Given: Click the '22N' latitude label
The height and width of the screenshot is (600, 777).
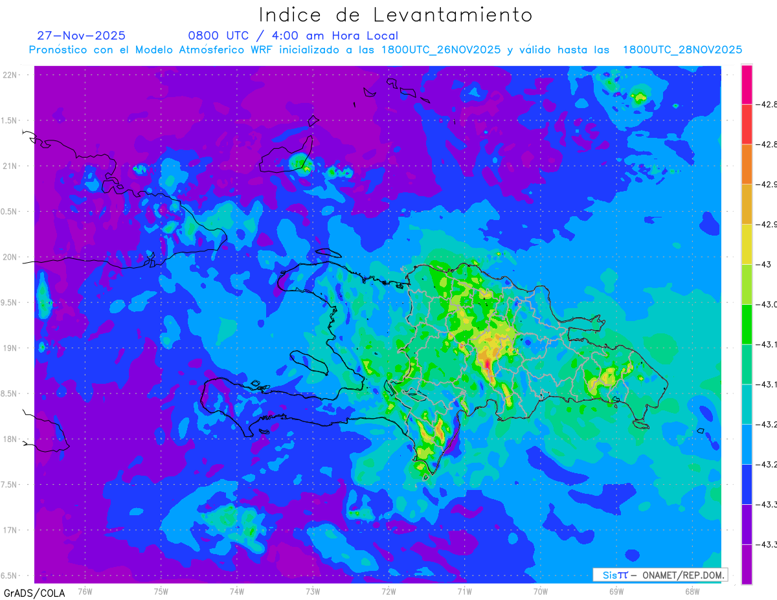Looking at the screenshot, I should 10,75.
